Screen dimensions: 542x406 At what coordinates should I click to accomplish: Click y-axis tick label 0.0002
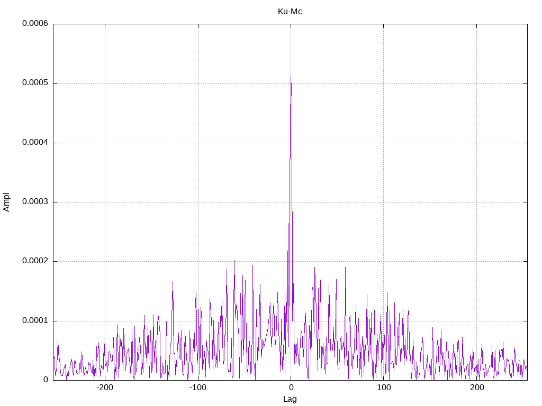(x=35, y=261)
